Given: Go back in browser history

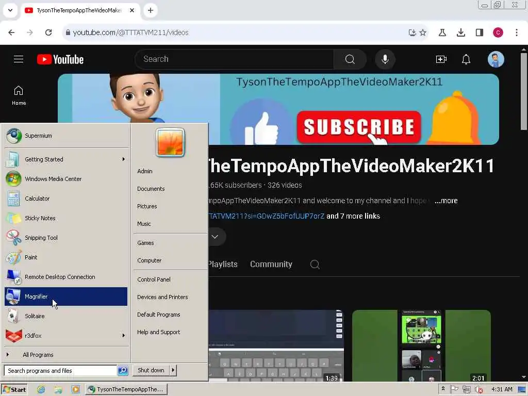Looking at the screenshot, I should tap(11, 32).
